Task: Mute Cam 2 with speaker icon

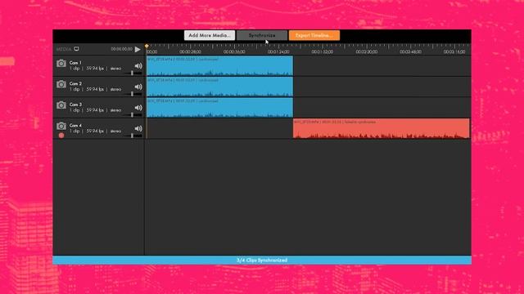Action: pos(138,87)
